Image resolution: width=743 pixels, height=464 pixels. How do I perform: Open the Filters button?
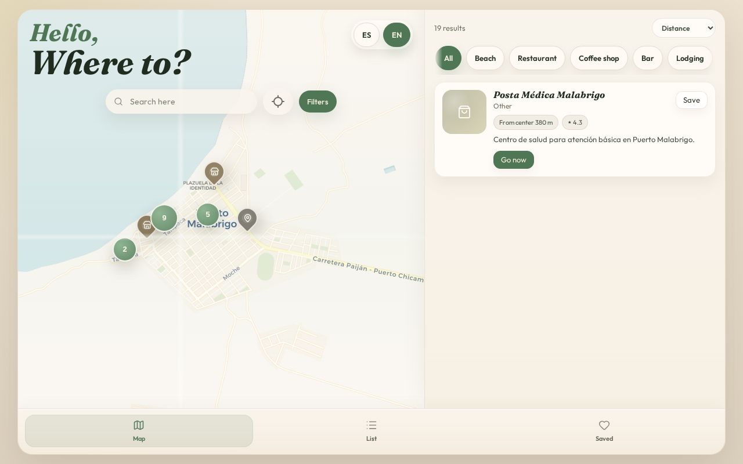[x=318, y=101]
